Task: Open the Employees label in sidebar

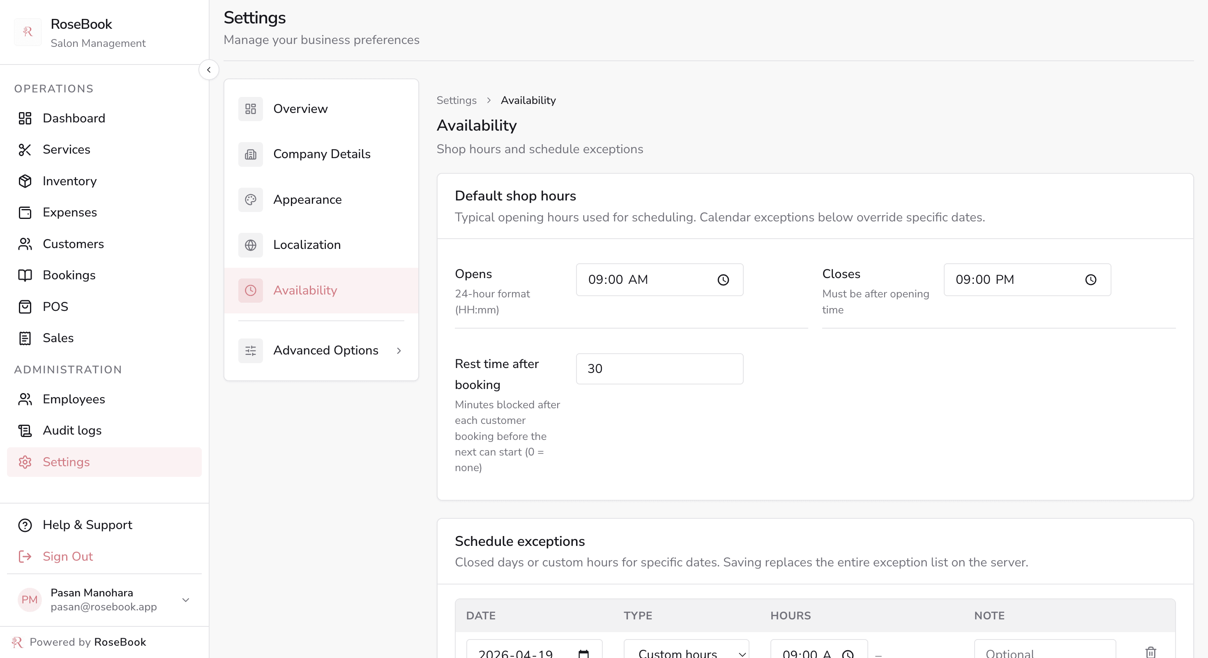Action: click(x=74, y=399)
